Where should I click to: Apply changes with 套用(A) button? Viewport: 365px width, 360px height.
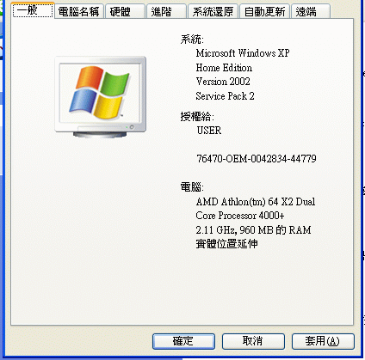pyautogui.click(x=323, y=341)
